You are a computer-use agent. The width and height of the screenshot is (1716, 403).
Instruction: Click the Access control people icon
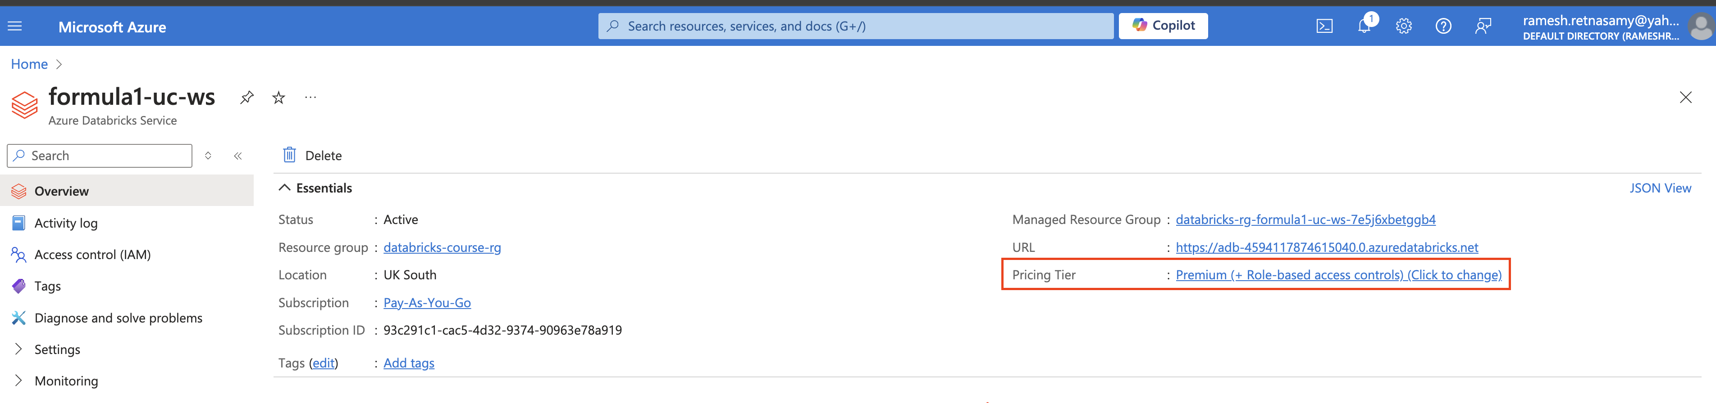(x=18, y=255)
